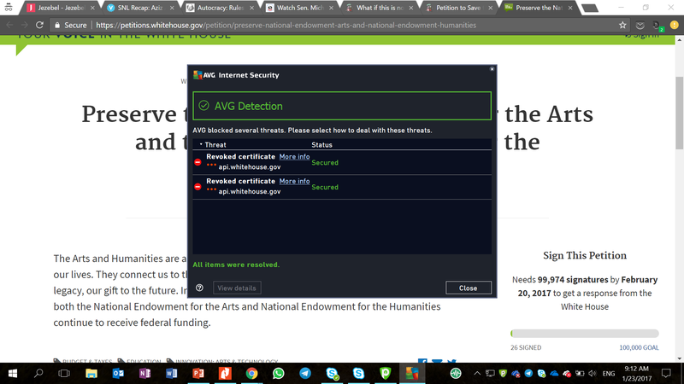Open More info for second revoked certificate
Screen dimensions: 684x384
(x=294, y=181)
